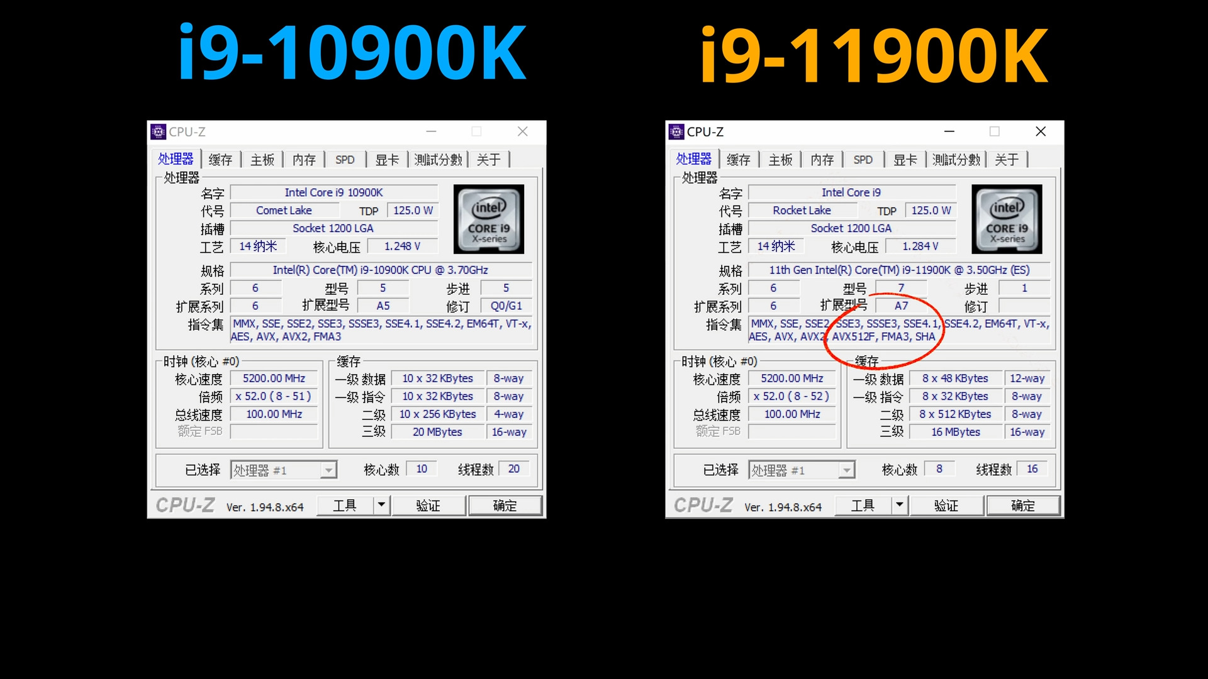Click the thread count value 20
1208x679 pixels.
click(x=514, y=469)
